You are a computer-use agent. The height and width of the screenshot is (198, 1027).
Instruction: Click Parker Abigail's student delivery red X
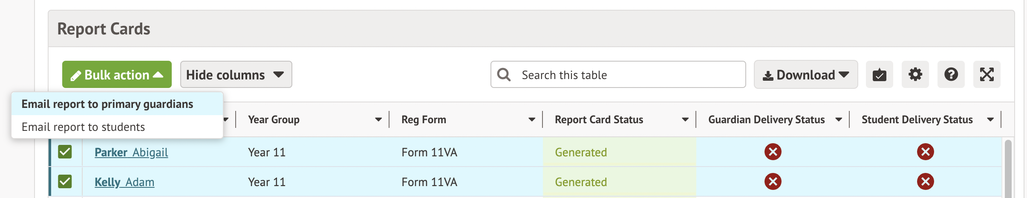[x=925, y=152]
